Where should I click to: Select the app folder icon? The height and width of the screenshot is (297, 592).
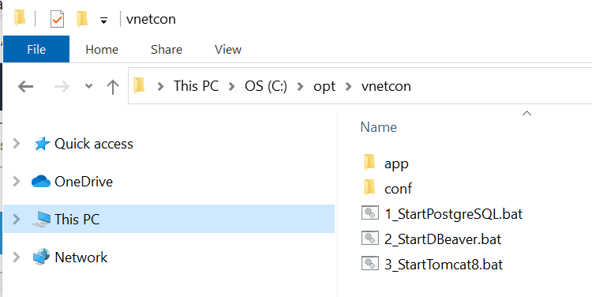pyautogui.click(x=369, y=163)
